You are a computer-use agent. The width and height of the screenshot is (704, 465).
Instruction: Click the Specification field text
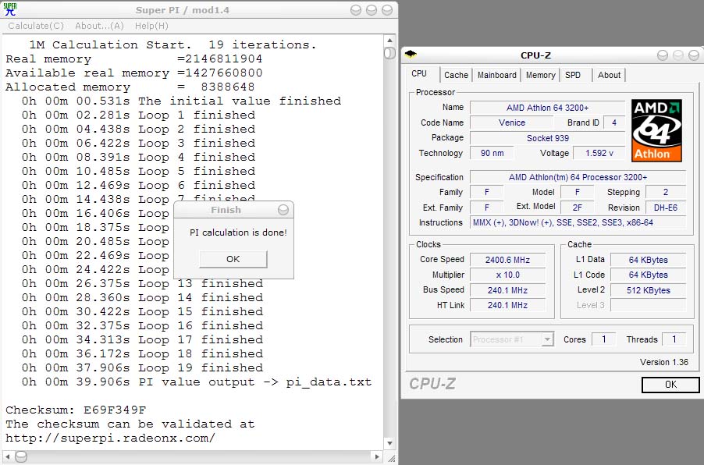pos(578,177)
